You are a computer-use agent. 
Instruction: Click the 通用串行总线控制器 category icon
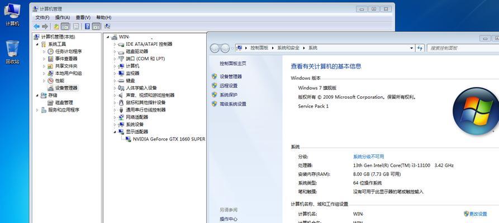[x=121, y=110]
